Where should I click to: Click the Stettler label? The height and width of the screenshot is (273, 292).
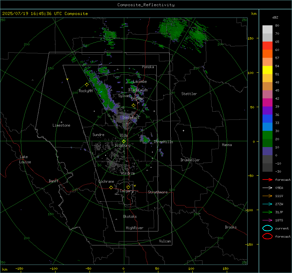189,94
